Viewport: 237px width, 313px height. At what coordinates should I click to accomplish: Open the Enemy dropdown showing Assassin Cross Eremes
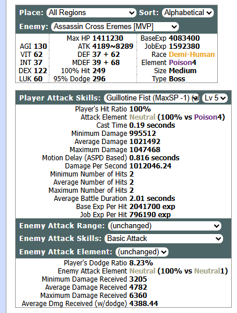(x=115, y=27)
